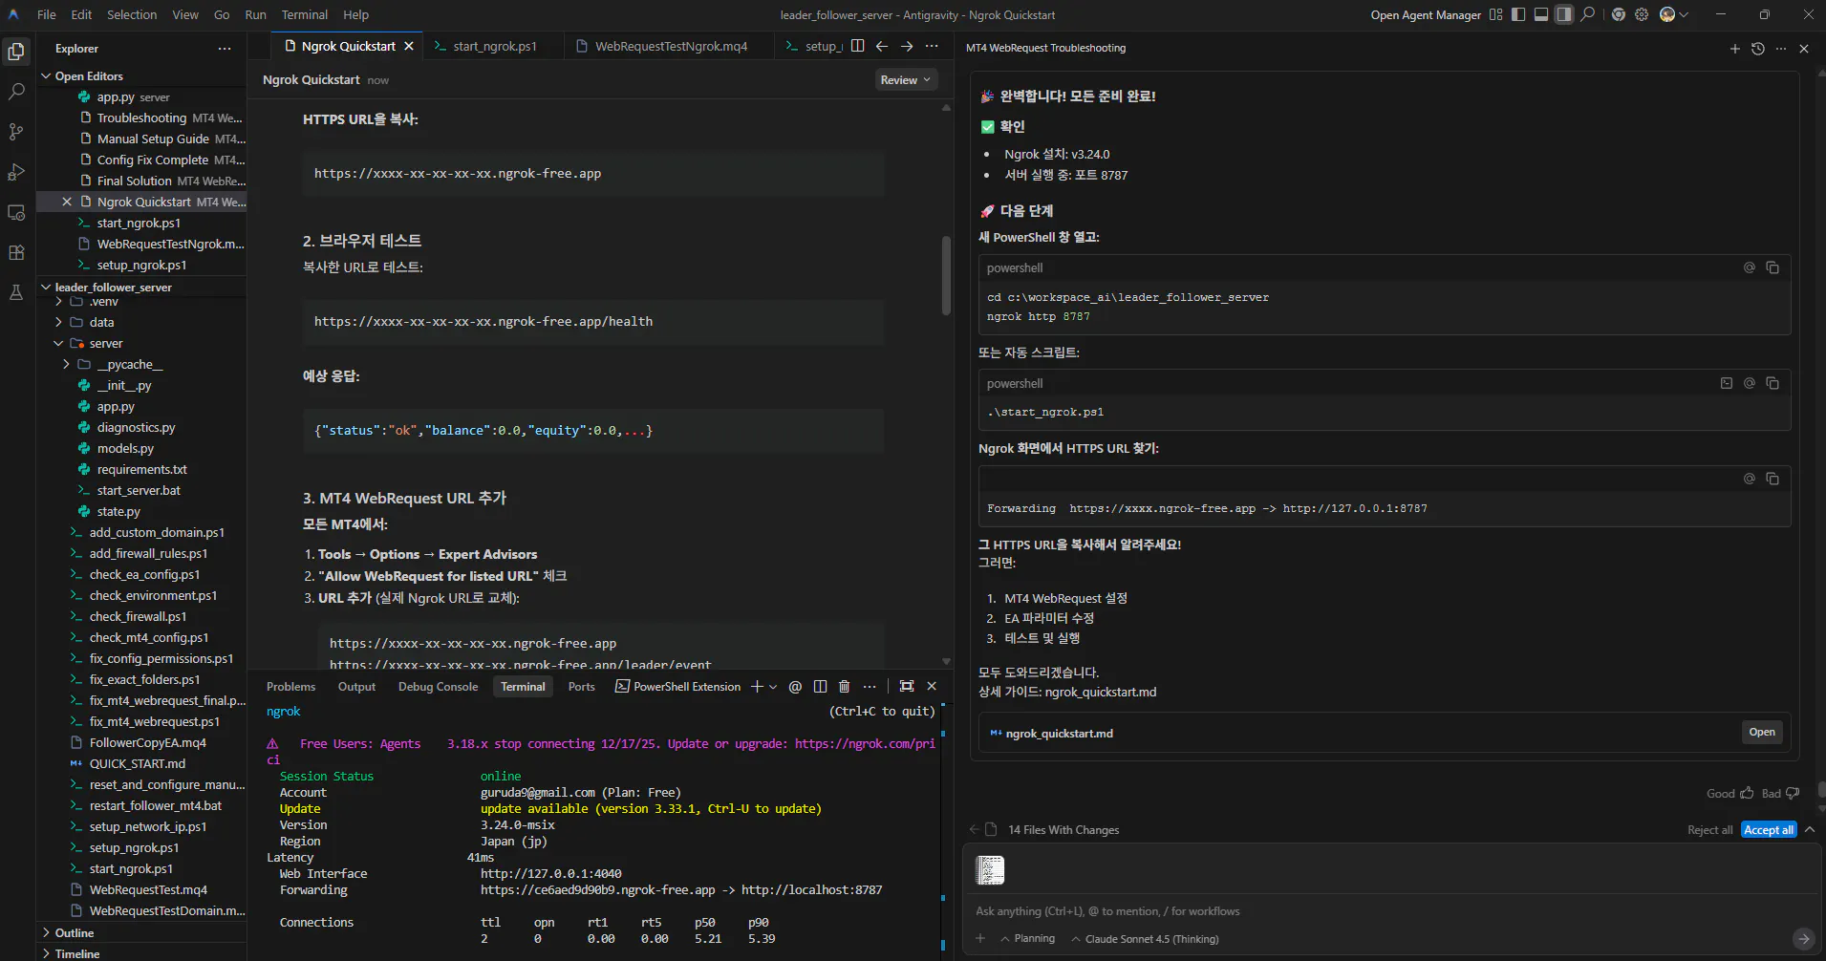View past conversations history icon
The height and width of the screenshot is (961, 1826).
[x=1758, y=49]
